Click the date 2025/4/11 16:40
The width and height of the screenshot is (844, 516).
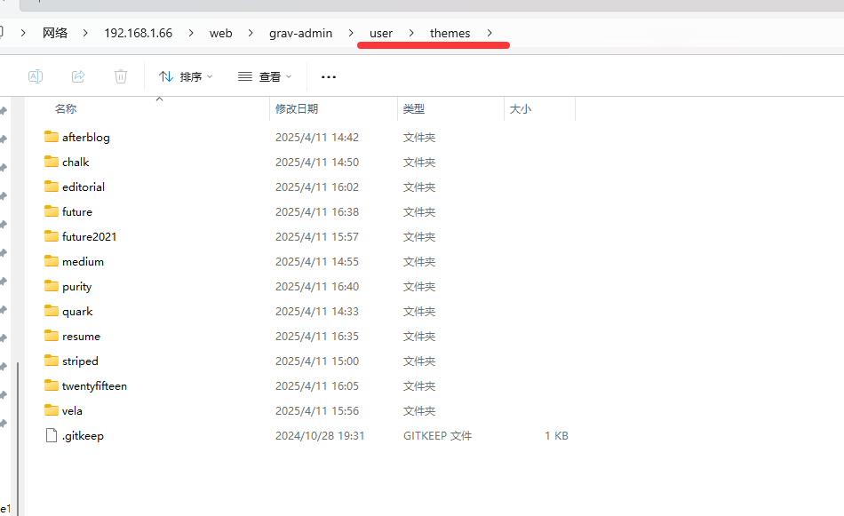317,286
